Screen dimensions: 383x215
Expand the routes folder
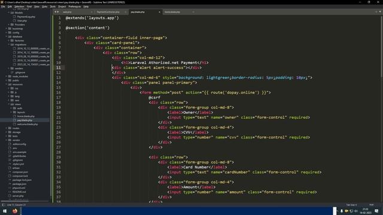coord(7,128)
